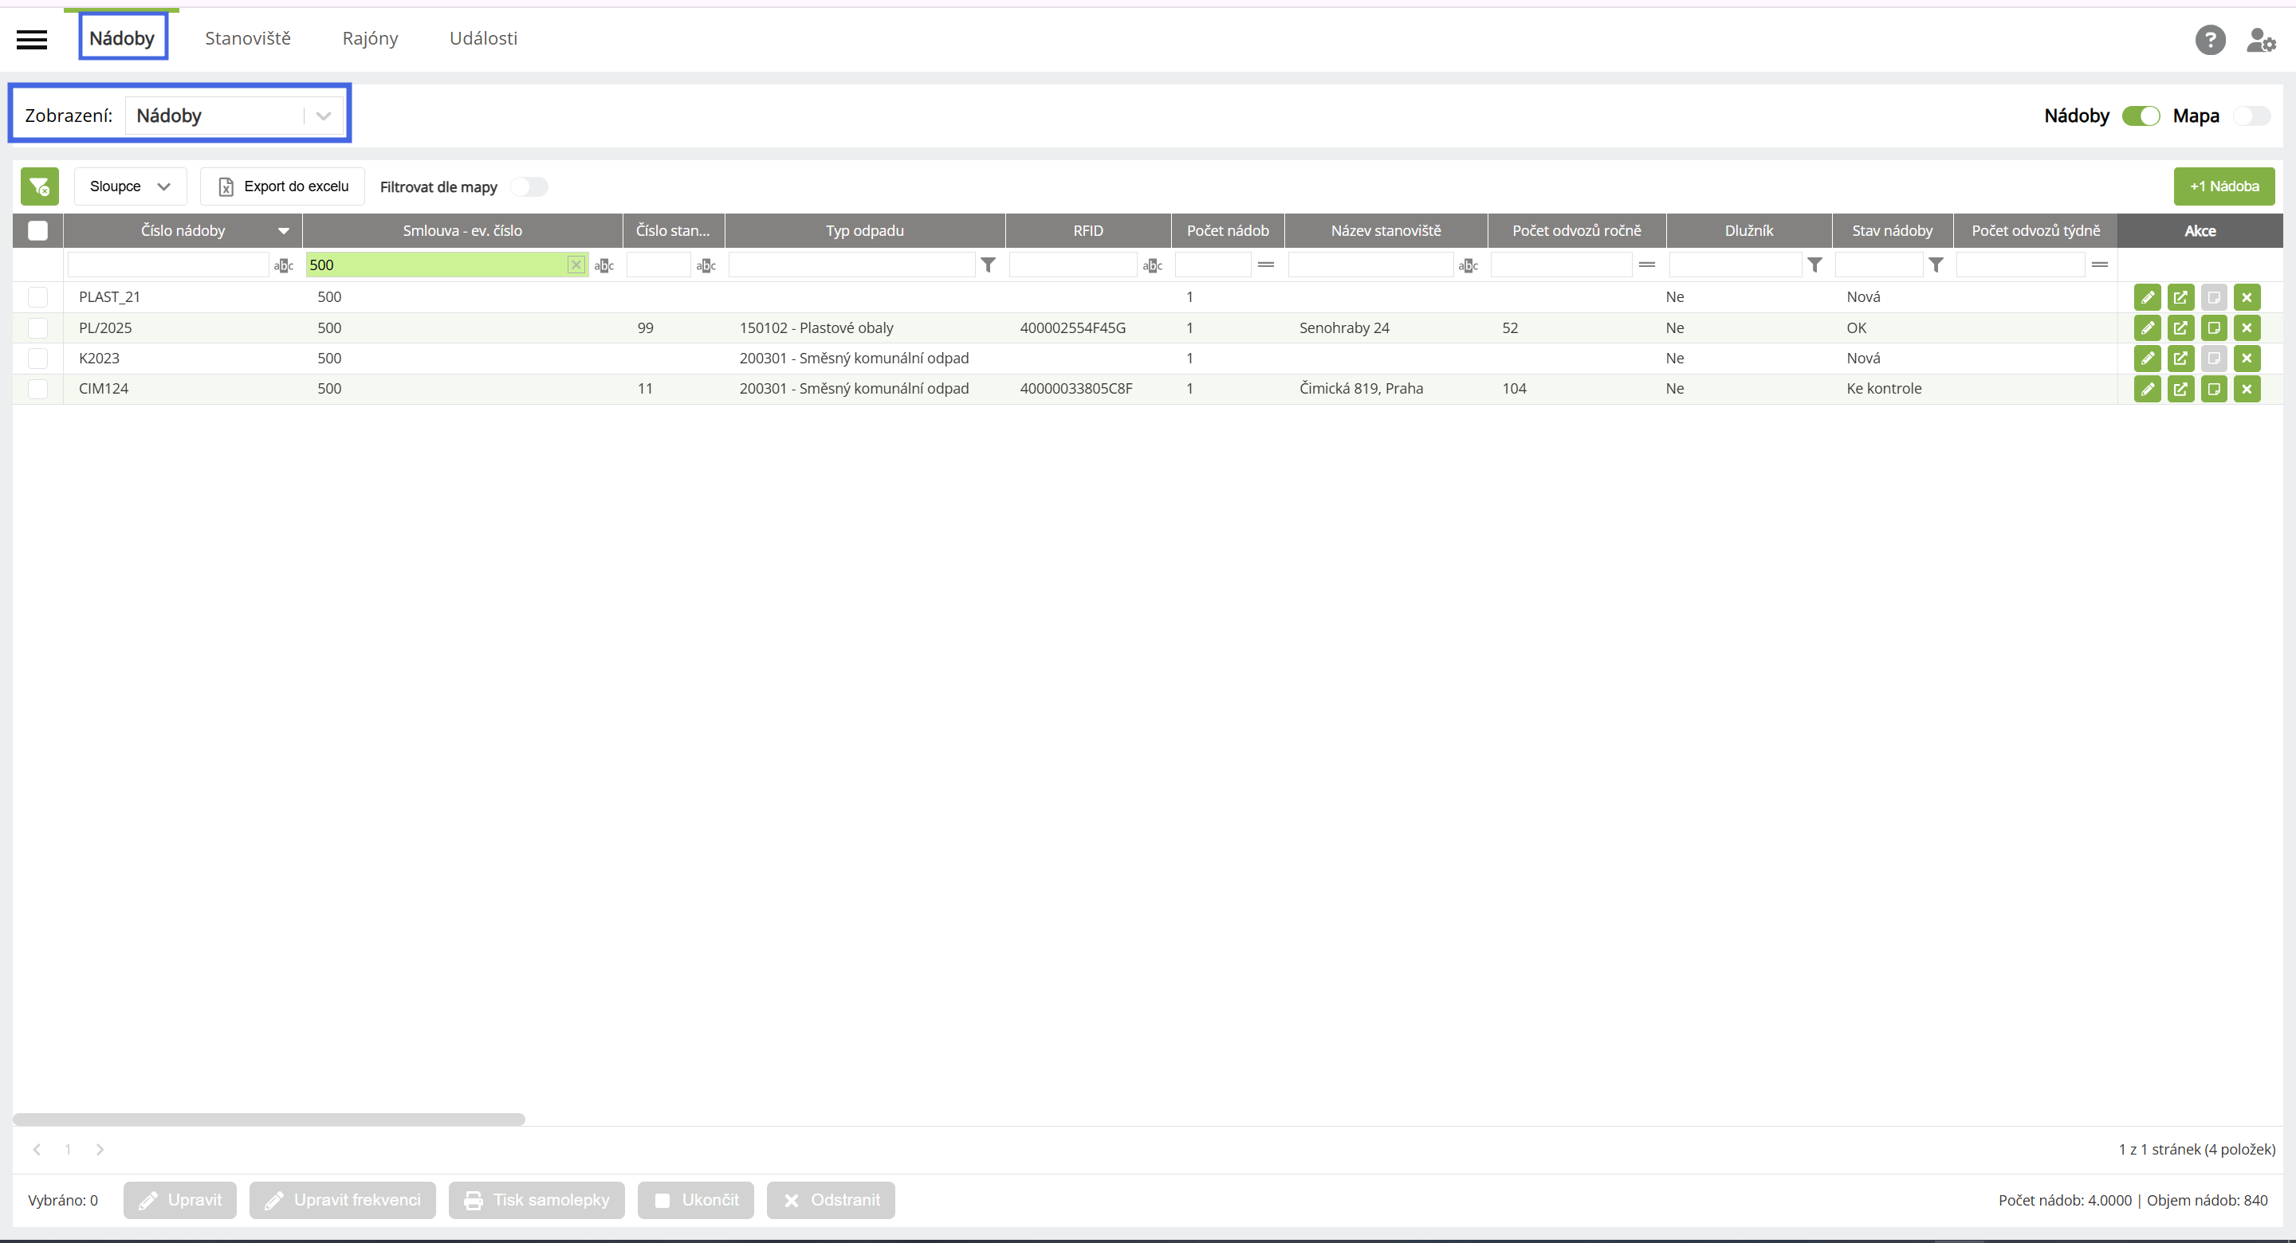The width and height of the screenshot is (2296, 1243).
Task: Click the help question mark icon
Action: tap(2210, 40)
